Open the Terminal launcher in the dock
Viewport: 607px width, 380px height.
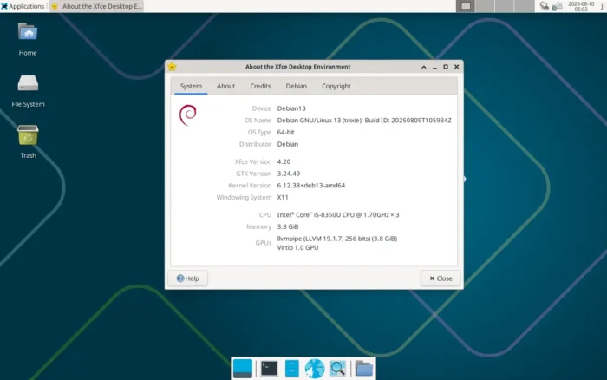(269, 369)
